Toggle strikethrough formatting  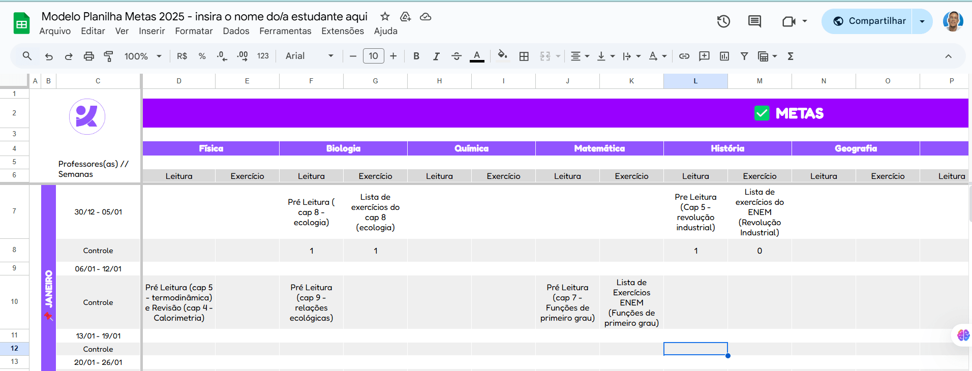(x=457, y=56)
